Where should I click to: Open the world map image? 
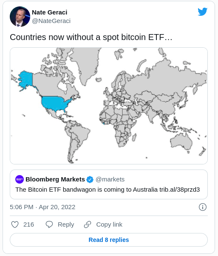(x=109, y=106)
